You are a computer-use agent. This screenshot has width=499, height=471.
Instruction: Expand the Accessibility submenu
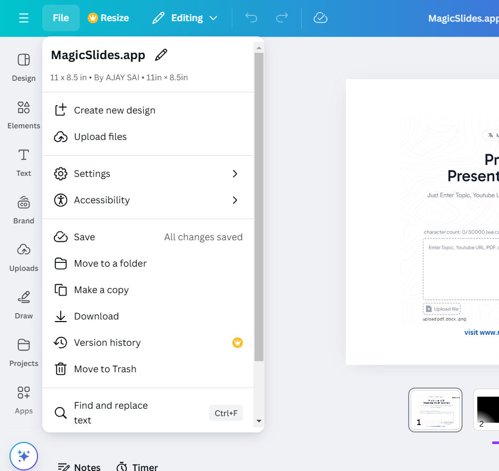pyautogui.click(x=148, y=200)
